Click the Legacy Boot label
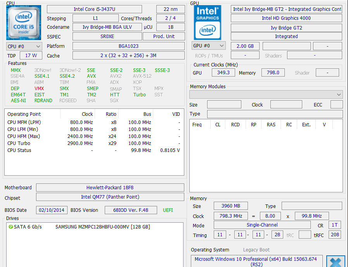The width and height of the screenshot is (348, 267). 256,250
